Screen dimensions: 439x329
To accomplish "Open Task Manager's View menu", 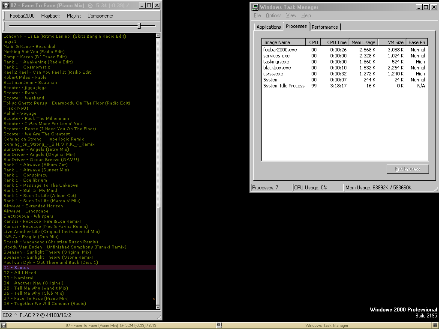I will point(291,15).
